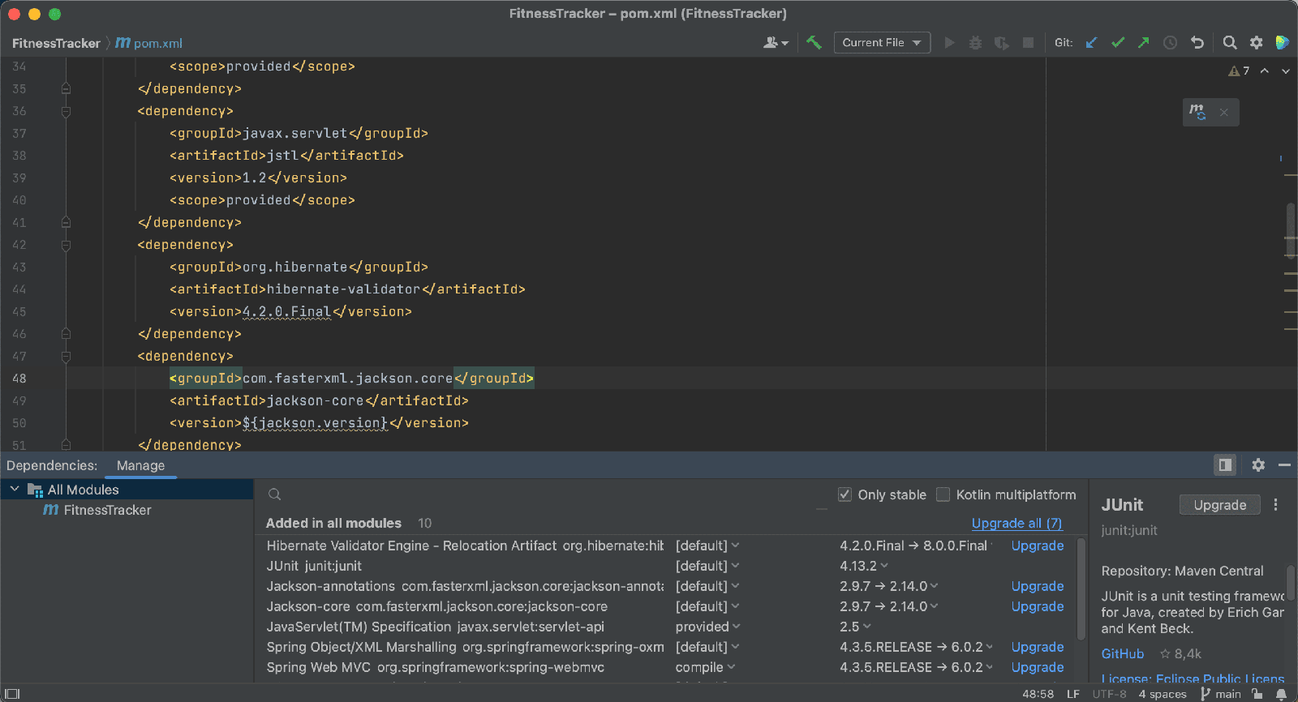Toggle the dependency details side panel

click(x=1225, y=464)
